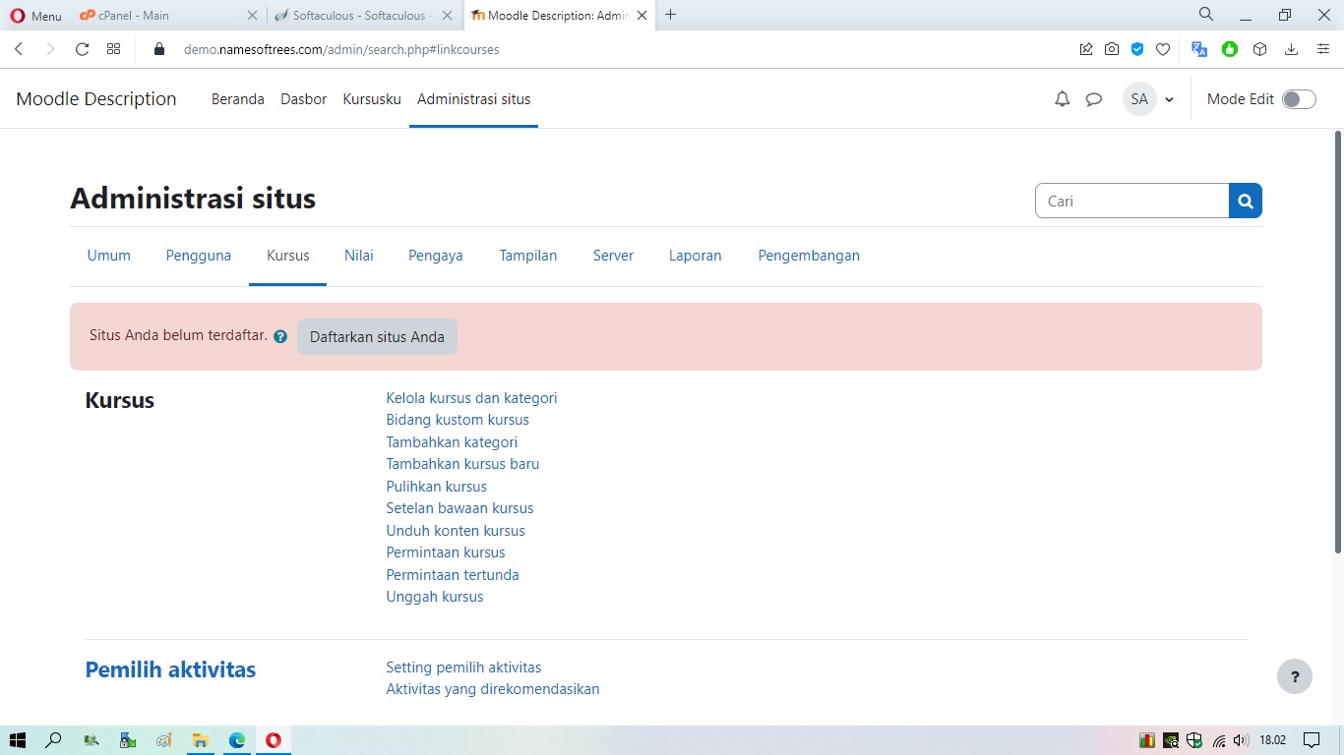This screenshot has height=755, width=1344.
Task: Open File Explorer from the taskbar
Action: coord(200,740)
